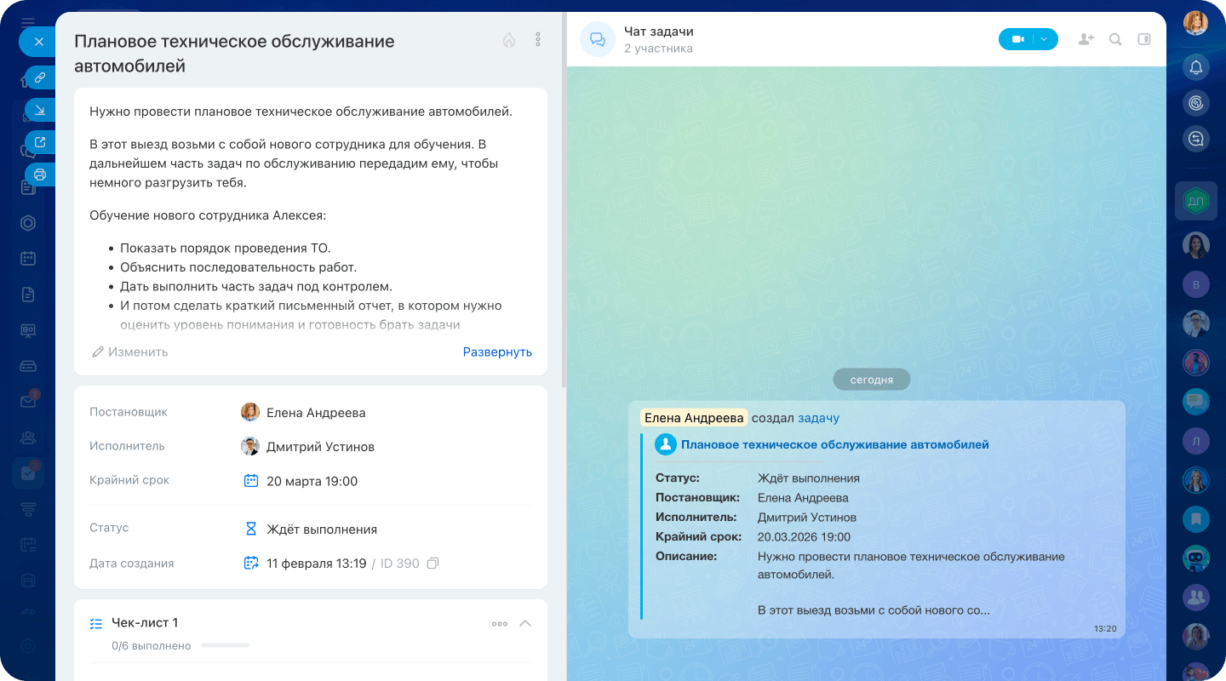This screenshot has width=1226, height=681.
Task: Open search in the chat header
Action: tap(1115, 39)
